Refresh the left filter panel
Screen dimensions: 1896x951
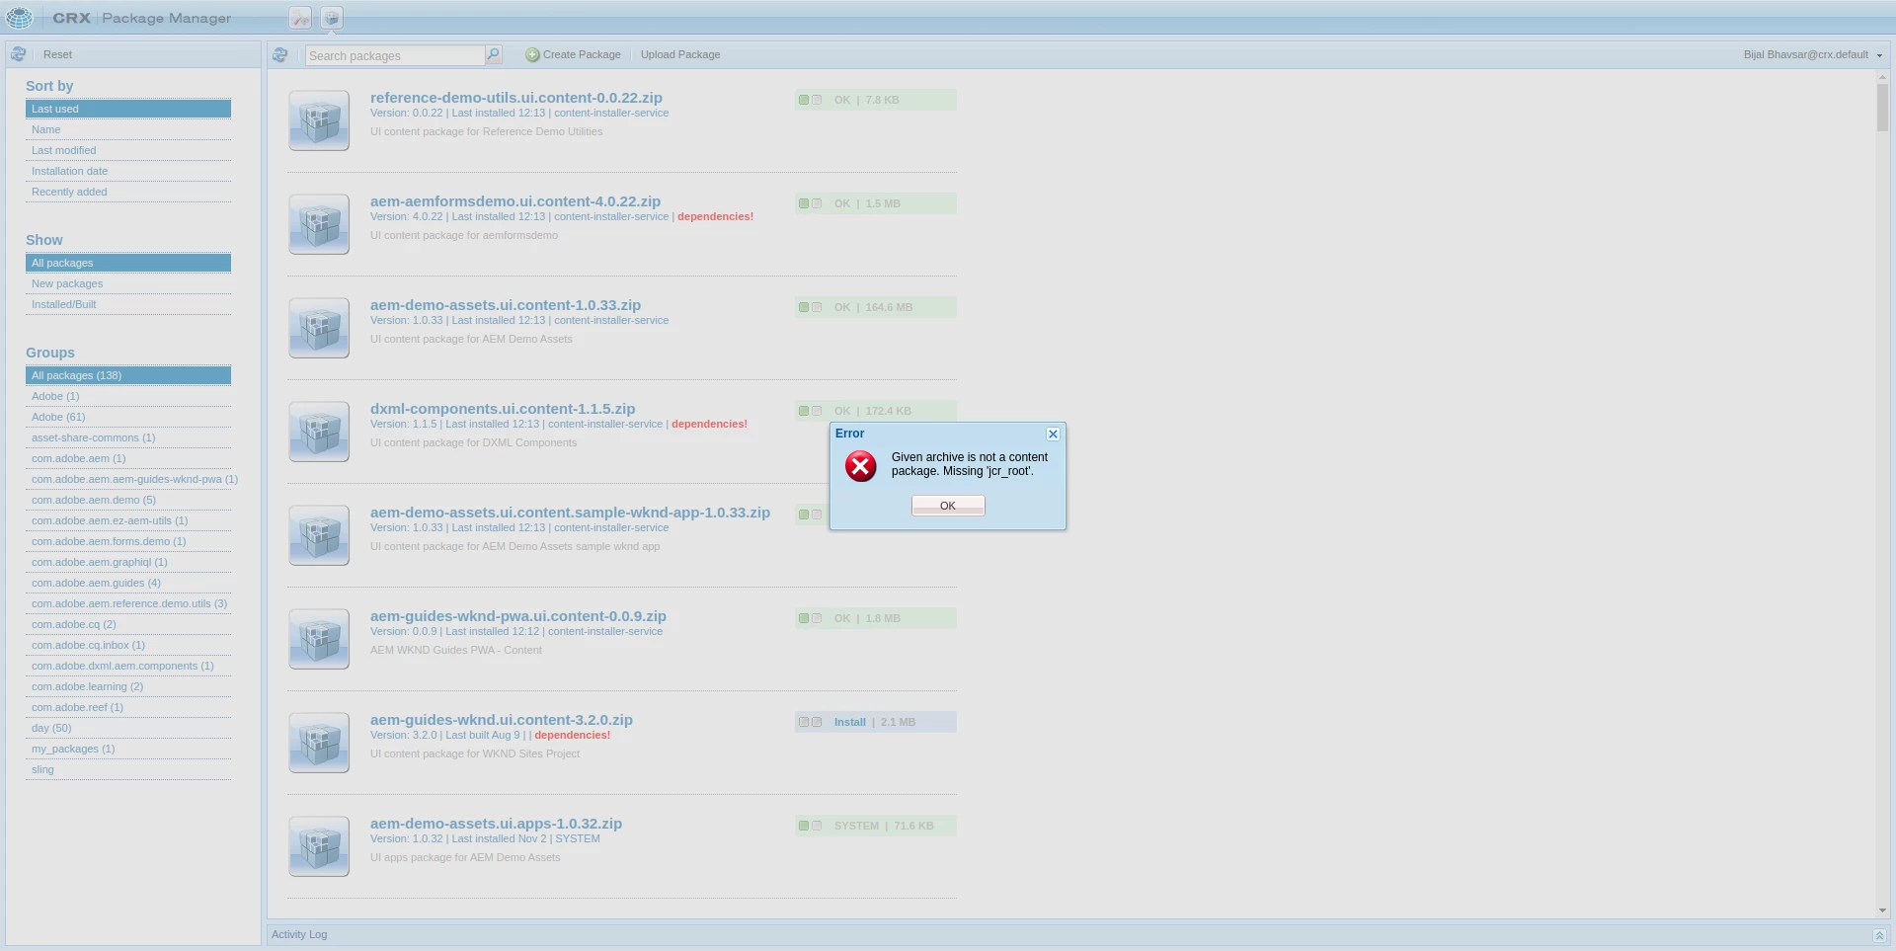[x=19, y=54]
